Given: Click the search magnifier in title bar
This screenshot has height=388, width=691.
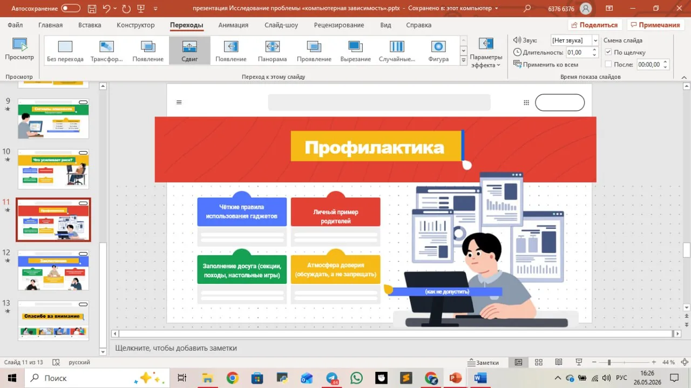Looking at the screenshot, I should point(527,9).
